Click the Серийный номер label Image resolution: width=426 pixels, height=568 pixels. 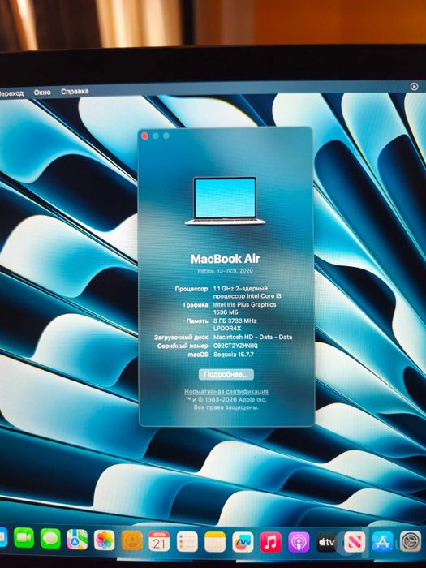pos(183,346)
